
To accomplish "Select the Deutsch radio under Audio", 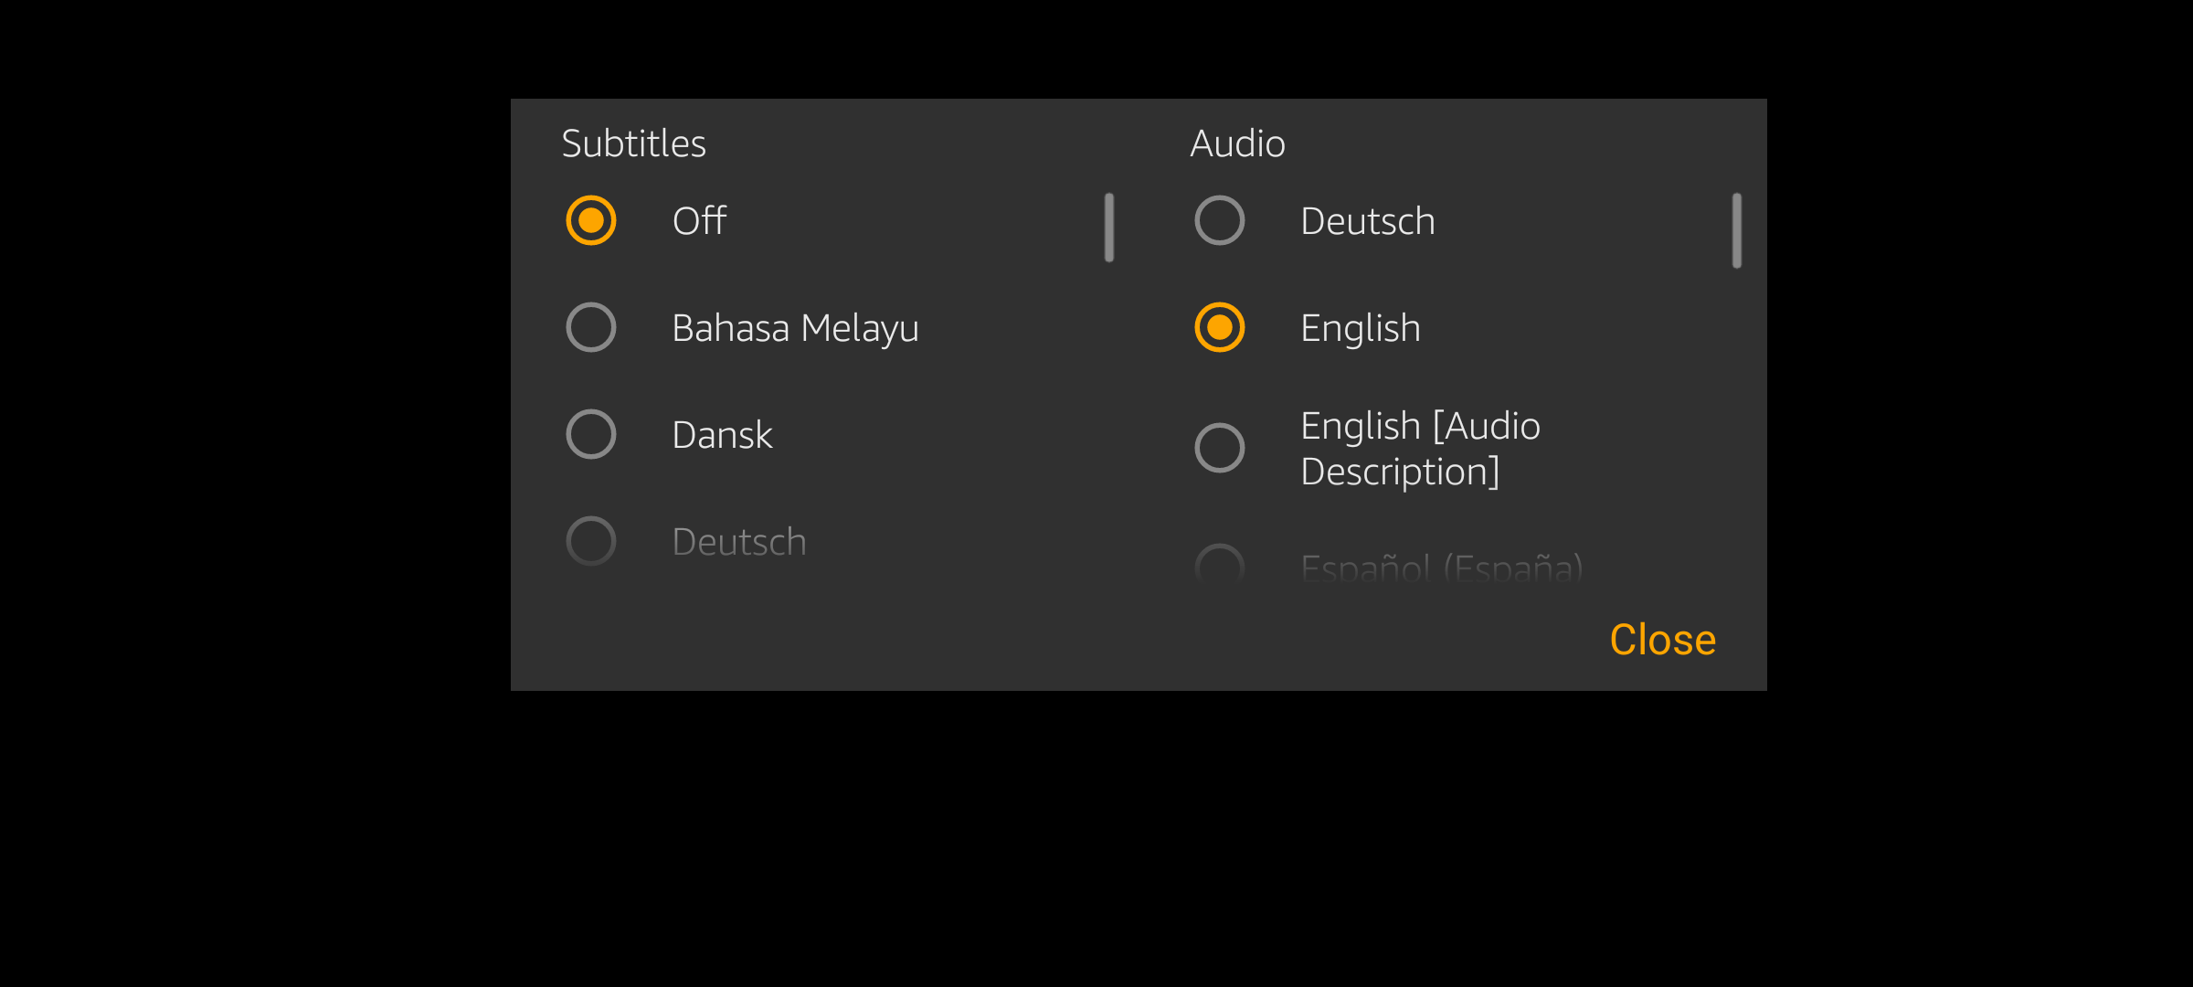I will pos(1220,220).
